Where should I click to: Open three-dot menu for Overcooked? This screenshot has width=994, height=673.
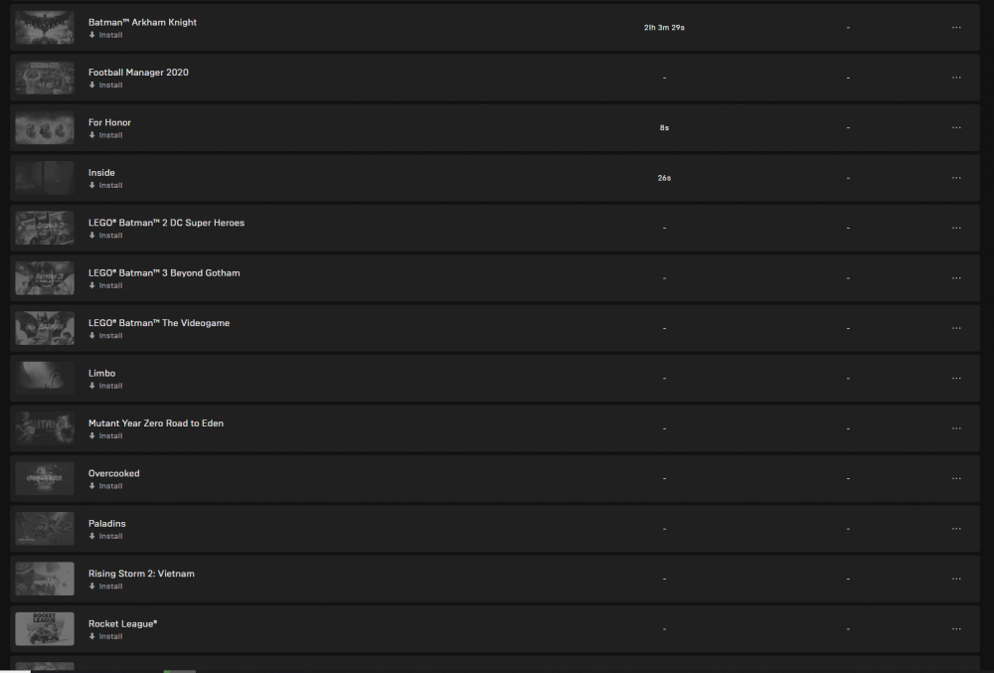[x=956, y=478]
